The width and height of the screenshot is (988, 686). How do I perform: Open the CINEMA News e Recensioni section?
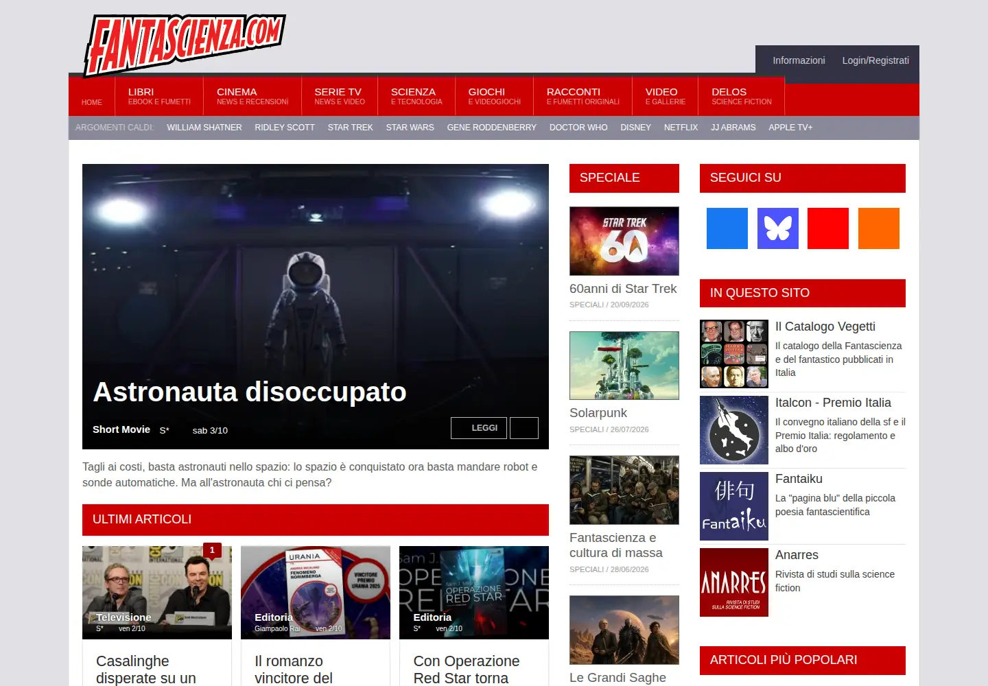(252, 96)
